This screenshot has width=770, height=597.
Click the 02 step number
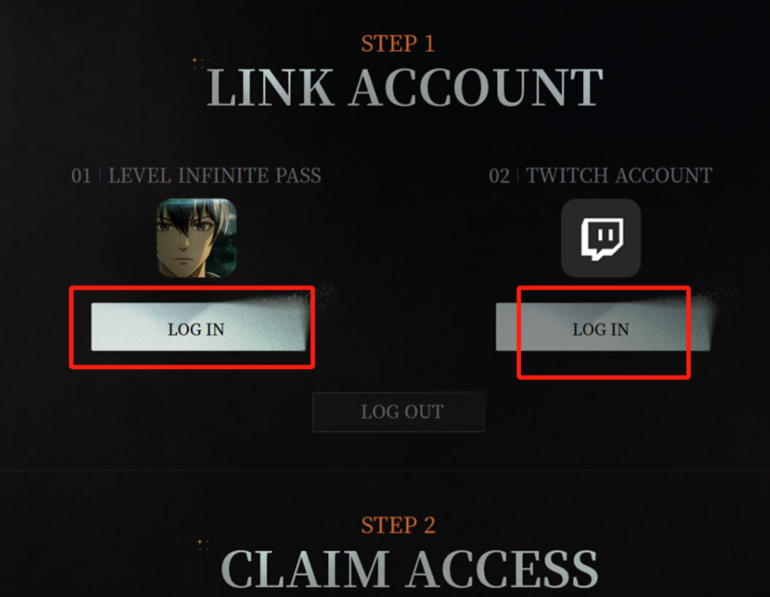pos(499,175)
